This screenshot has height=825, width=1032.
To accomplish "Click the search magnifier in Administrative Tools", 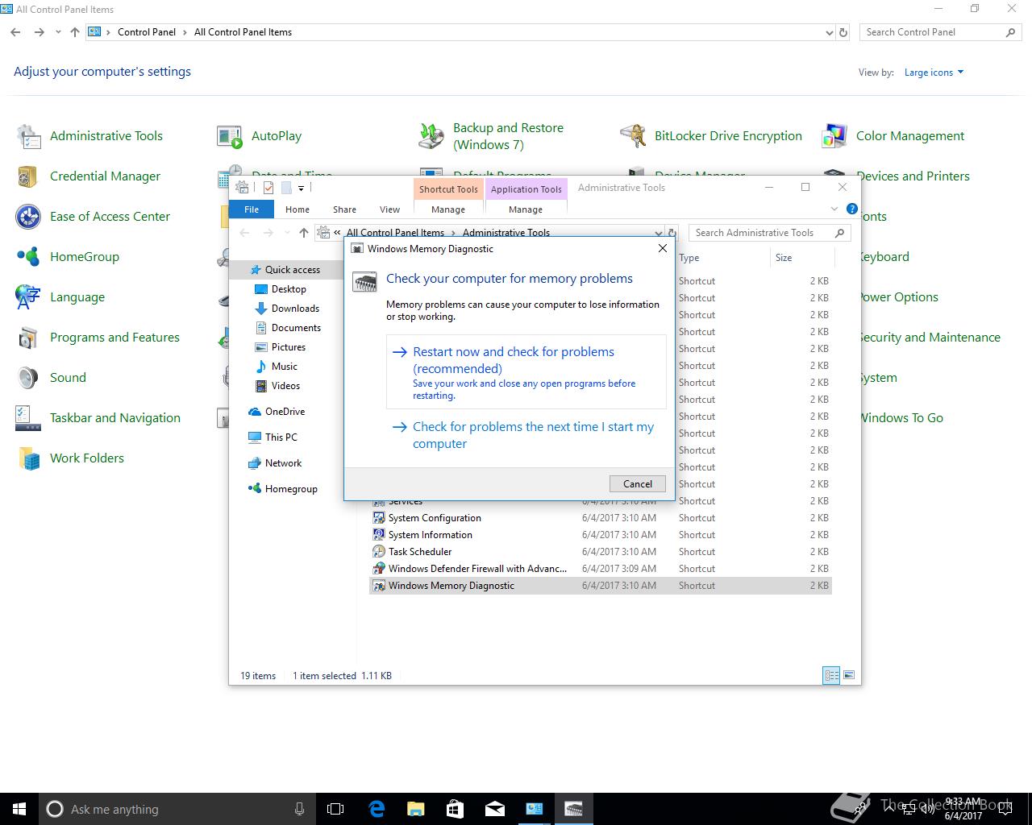I will click(x=839, y=233).
